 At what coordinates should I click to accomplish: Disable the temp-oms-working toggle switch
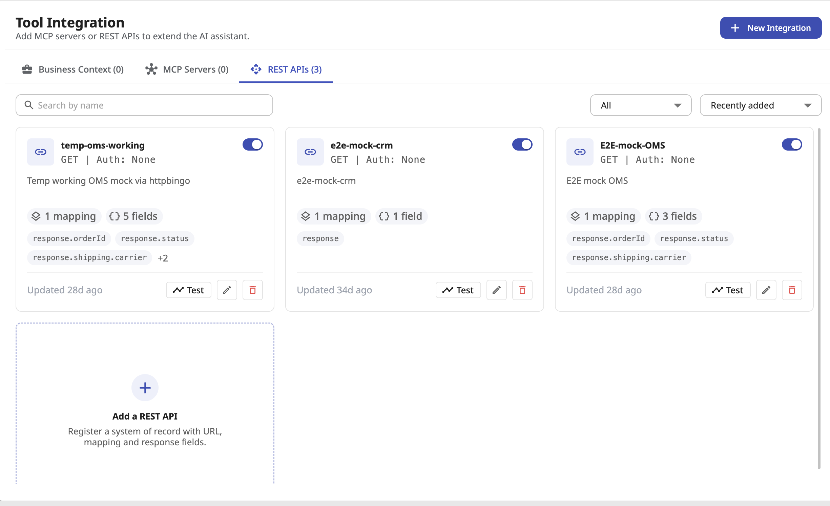coord(253,144)
